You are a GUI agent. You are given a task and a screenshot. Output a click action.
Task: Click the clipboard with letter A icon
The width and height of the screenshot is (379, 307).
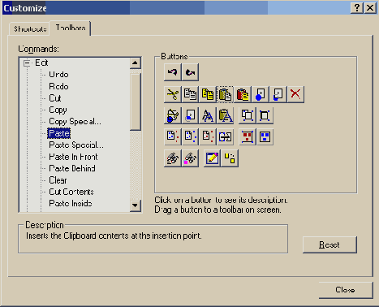click(225, 115)
